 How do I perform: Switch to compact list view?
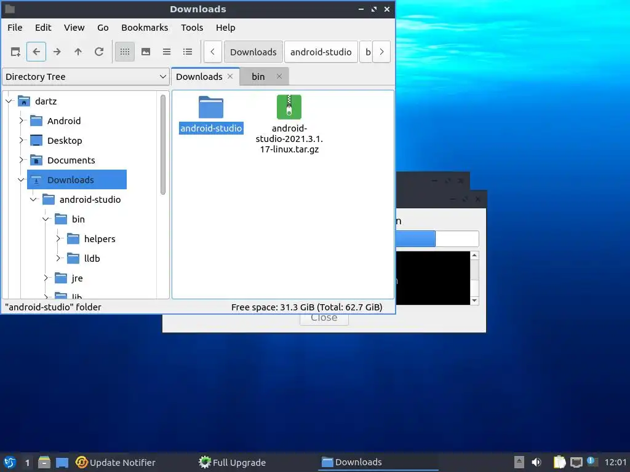coord(167,52)
